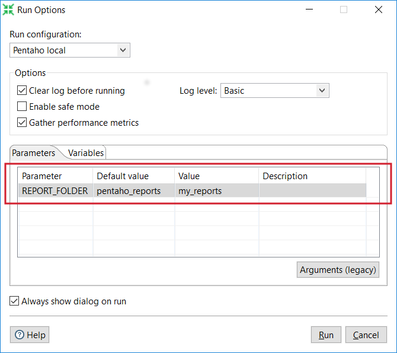This screenshot has height=353, width=397.
Task: Click the Cancel button
Action: [366, 335]
